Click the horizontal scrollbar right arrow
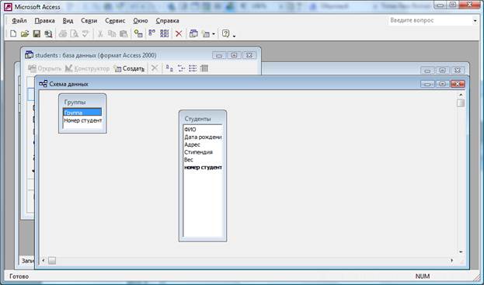The image size is (484, 285). 452,261
